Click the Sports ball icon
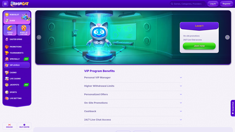Image resolution: width=235 pixels, height=132 pixels. click(7, 92)
